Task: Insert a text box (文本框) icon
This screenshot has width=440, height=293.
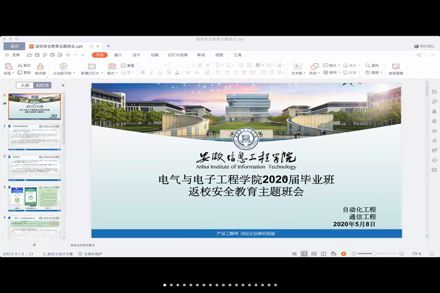Action: tap(296, 67)
